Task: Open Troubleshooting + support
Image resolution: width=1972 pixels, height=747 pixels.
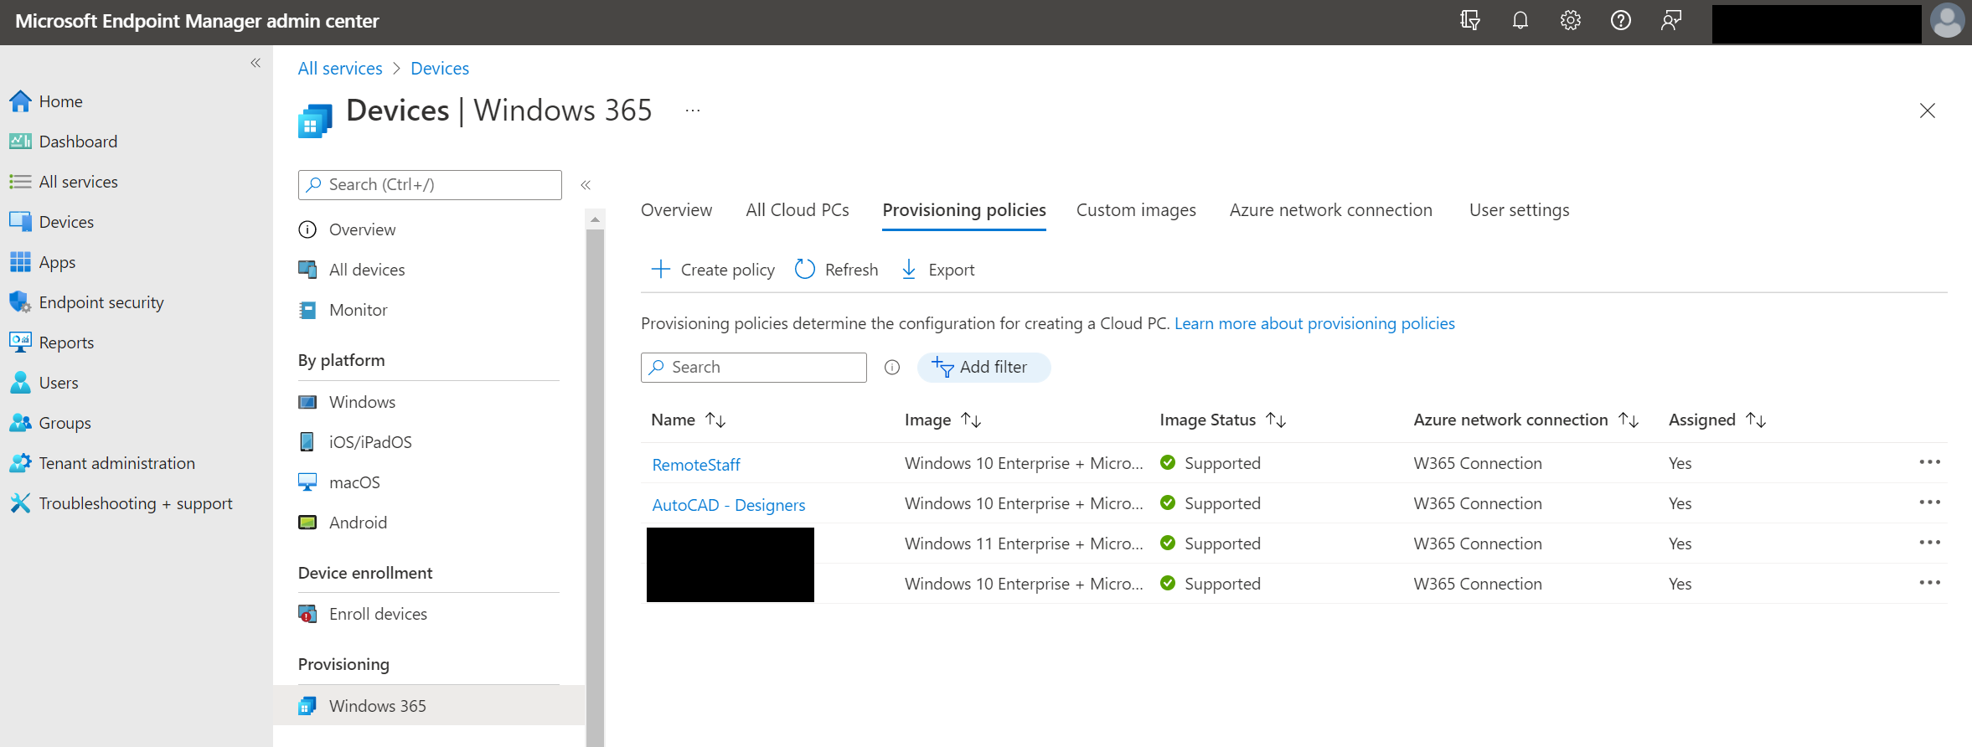Action: 121,503
